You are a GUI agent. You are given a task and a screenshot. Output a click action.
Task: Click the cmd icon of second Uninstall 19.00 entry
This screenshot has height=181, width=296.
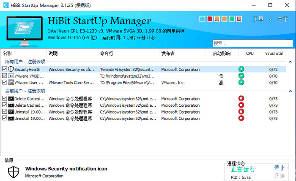pos(11,119)
